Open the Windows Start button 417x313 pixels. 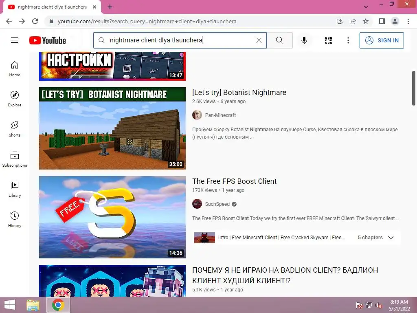(x=10, y=305)
